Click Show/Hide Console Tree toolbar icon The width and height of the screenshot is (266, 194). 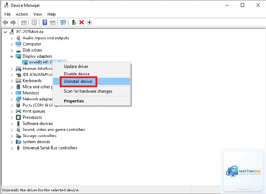click(24, 23)
